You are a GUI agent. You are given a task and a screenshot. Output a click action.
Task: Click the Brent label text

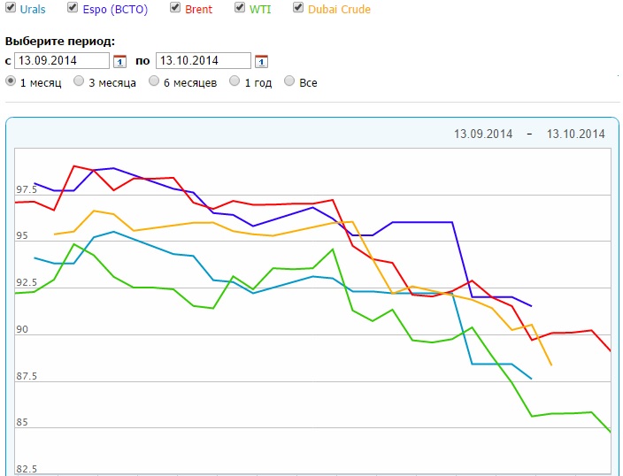pyautogui.click(x=198, y=9)
